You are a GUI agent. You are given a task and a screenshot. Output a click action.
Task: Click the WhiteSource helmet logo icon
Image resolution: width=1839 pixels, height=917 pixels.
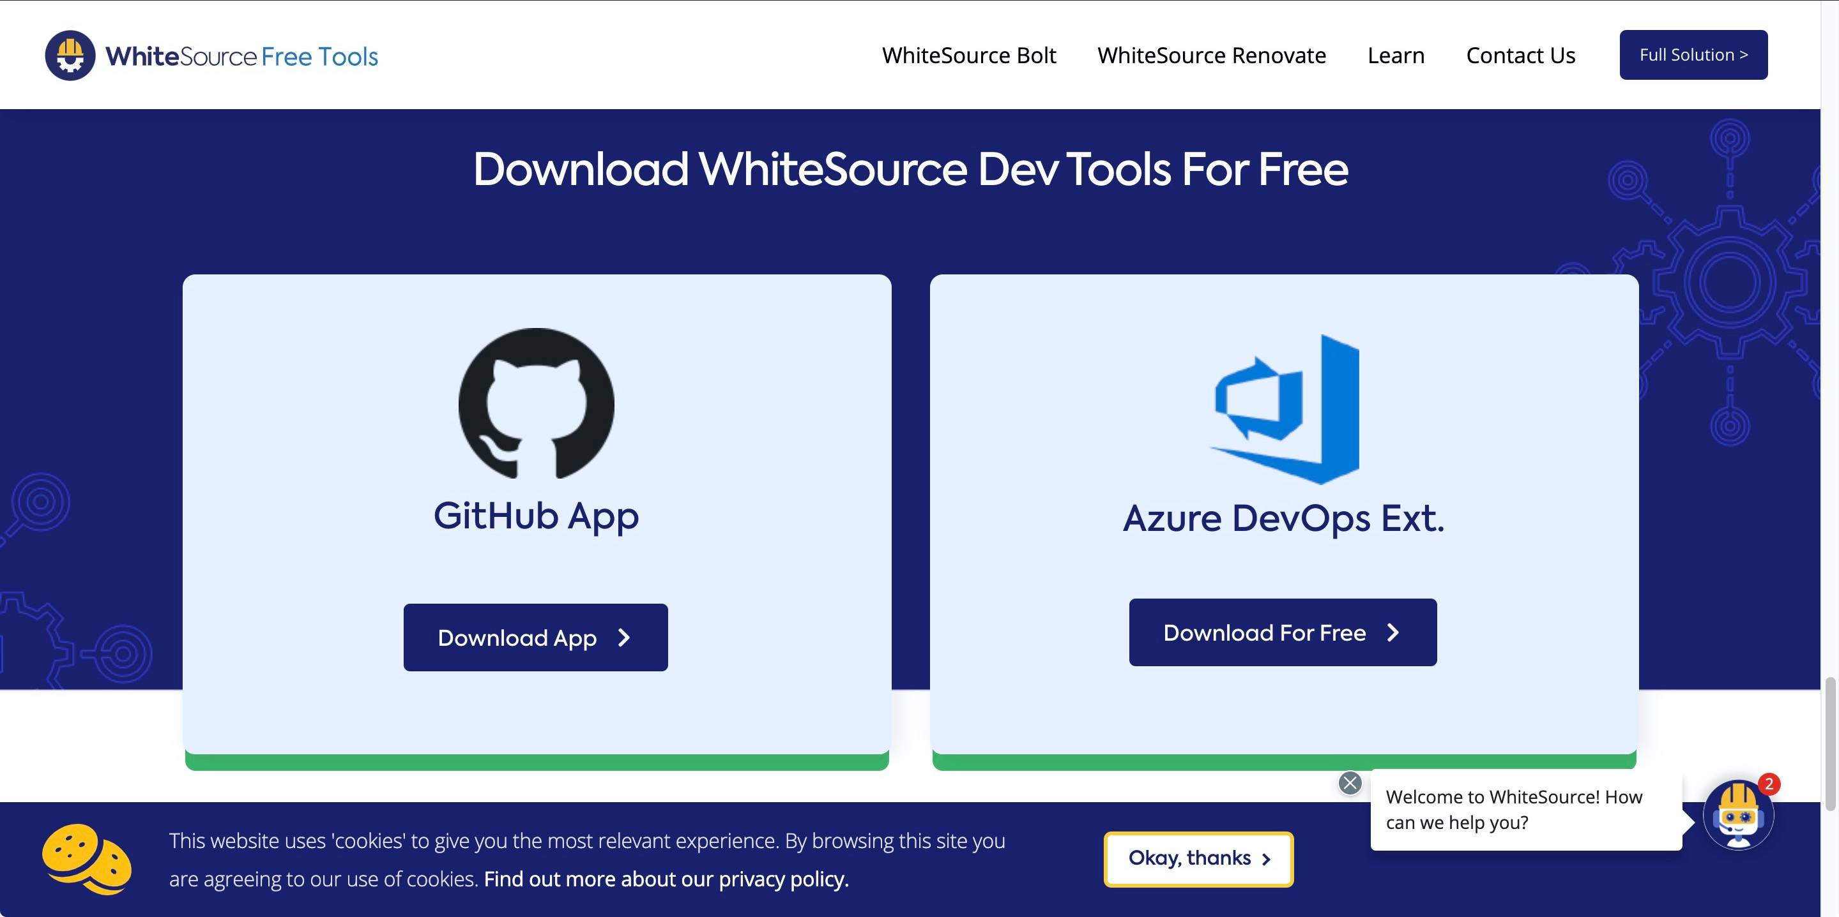tap(70, 56)
